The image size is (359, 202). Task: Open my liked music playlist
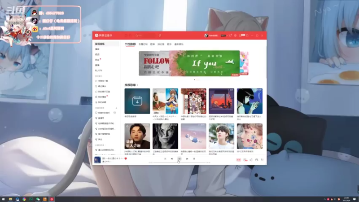(x=103, y=113)
